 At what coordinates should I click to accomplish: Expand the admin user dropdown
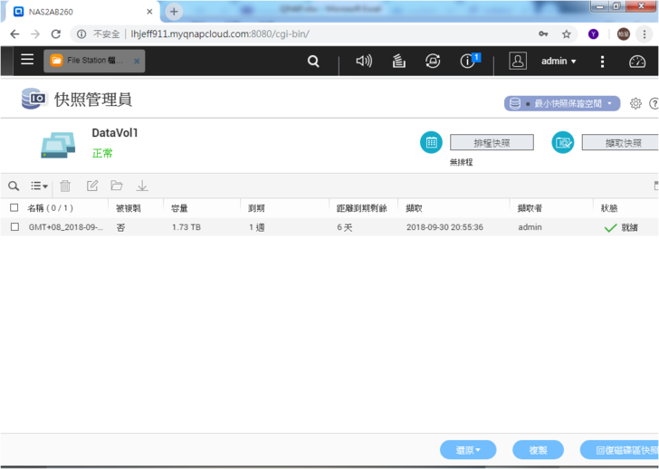coord(559,62)
